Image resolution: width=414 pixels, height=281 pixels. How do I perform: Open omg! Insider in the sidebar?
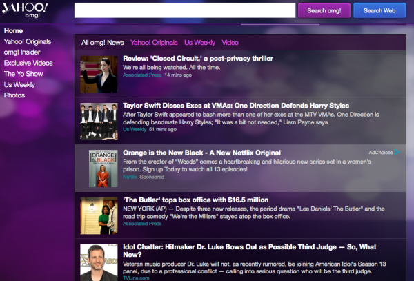(x=22, y=52)
